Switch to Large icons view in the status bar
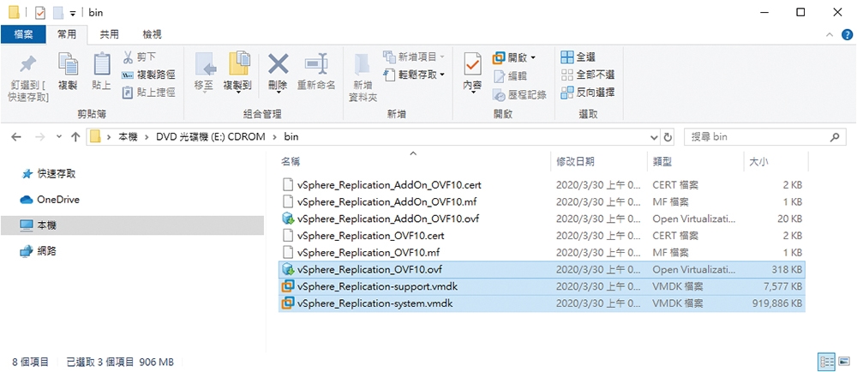 click(x=844, y=361)
